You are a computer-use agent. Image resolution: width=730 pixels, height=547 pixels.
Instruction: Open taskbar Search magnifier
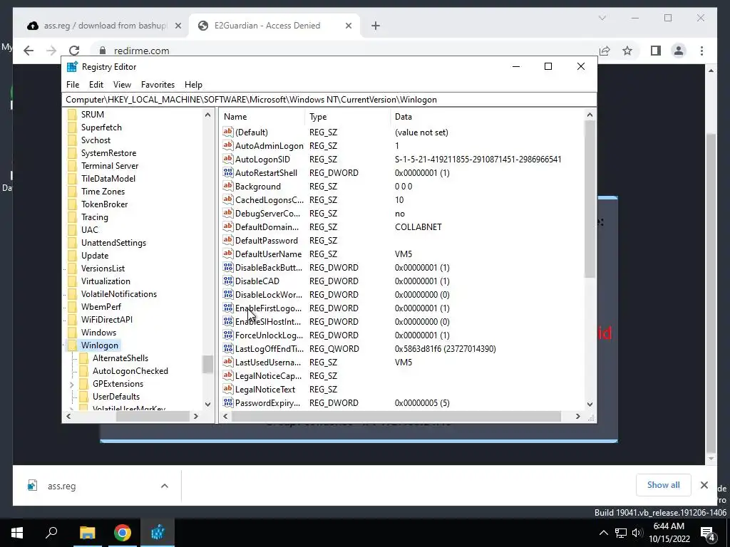tap(51, 533)
